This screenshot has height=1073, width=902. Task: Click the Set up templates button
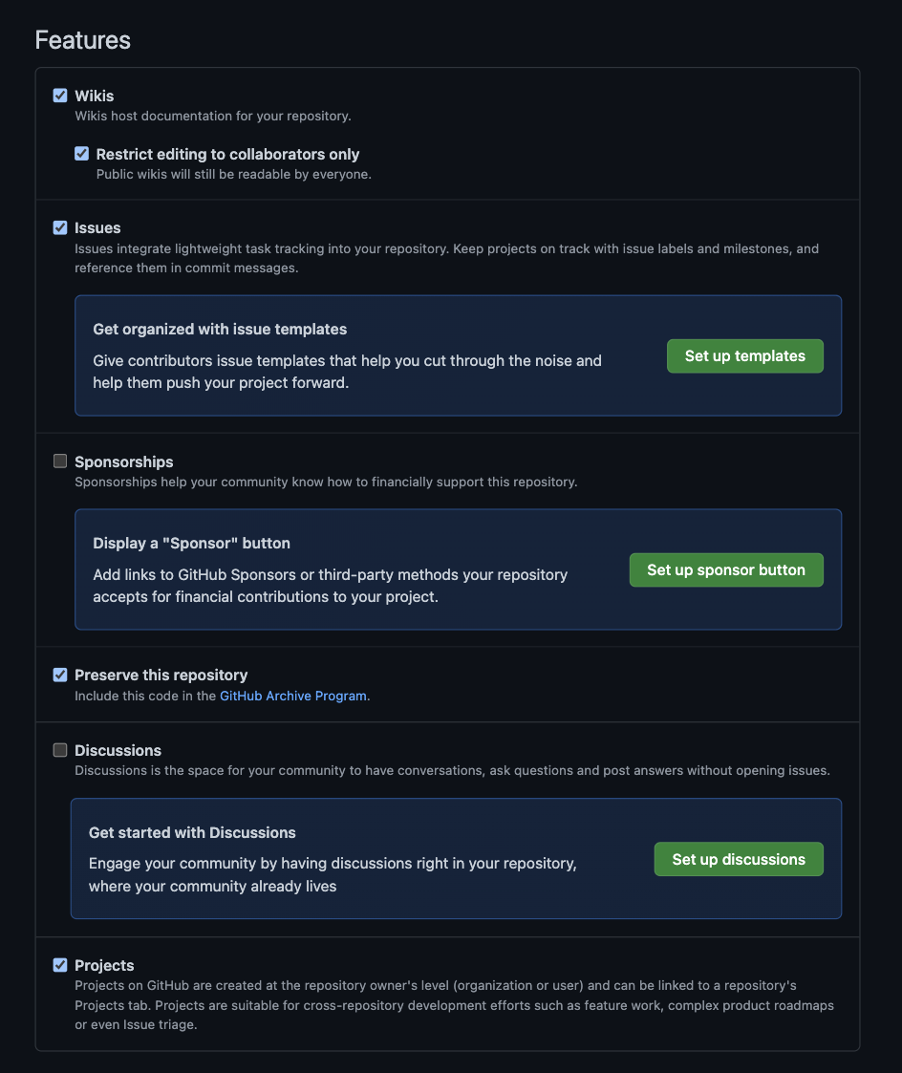tap(744, 356)
